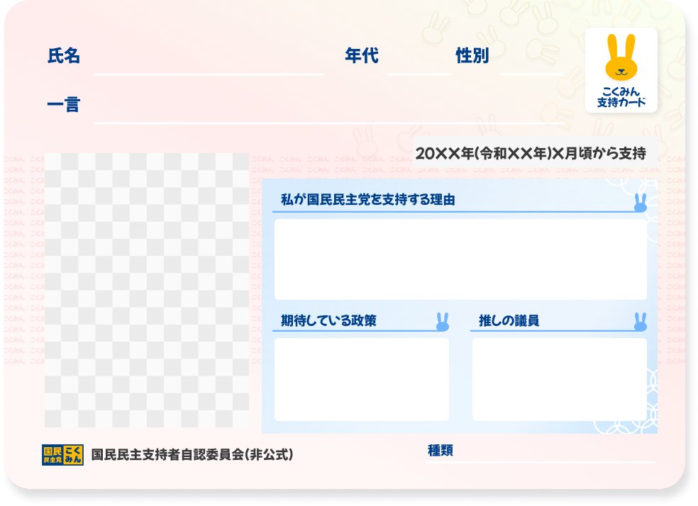Click the 20XX年(令和XX年)X月頃から支持 text
This screenshot has height=506, width=698.
[x=531, y=153]
